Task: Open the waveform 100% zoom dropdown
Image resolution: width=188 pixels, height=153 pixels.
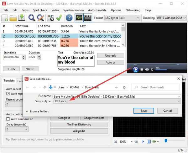Action: point(132,142)
